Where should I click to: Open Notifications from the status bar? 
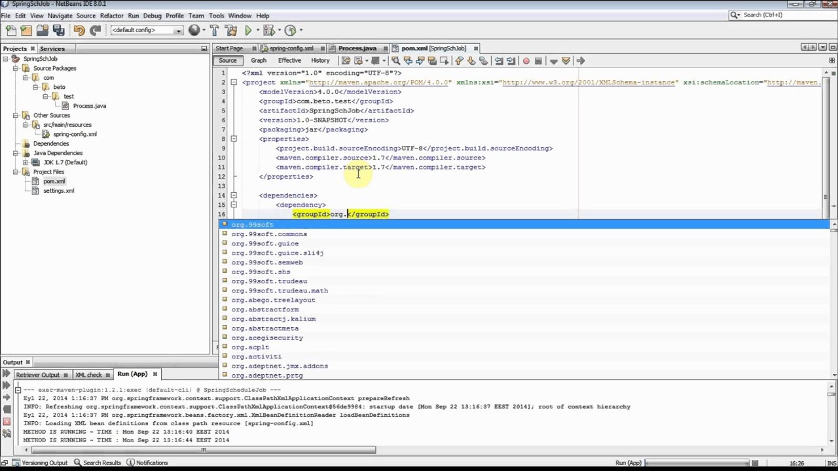tap(147, 463)
